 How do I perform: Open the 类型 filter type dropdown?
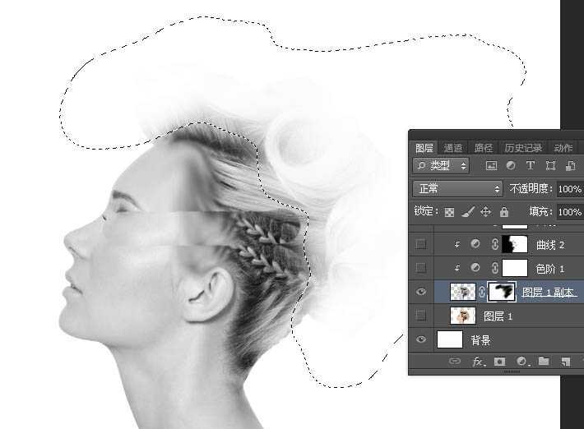click(x=441, y=165)
